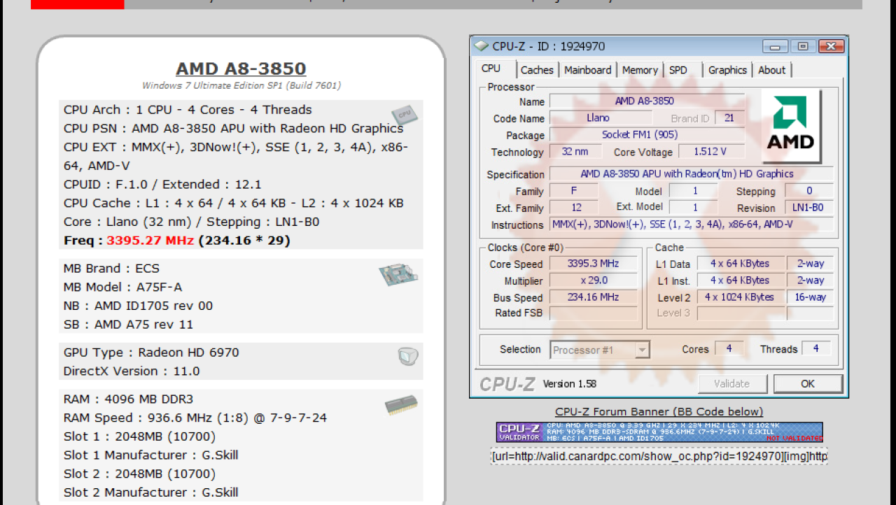Click the Instructions field in CPU-Z
The width and height of the screenshot is (896, 505).
coord(692,225)
